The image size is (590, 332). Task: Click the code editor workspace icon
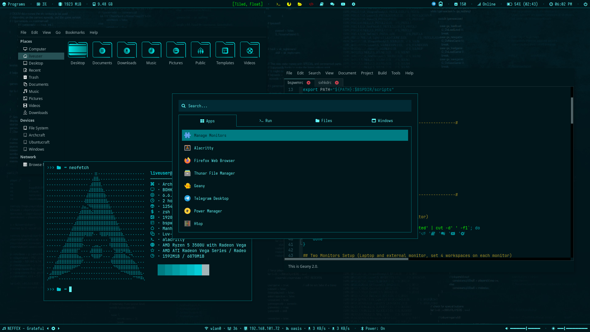pos(311,4)
